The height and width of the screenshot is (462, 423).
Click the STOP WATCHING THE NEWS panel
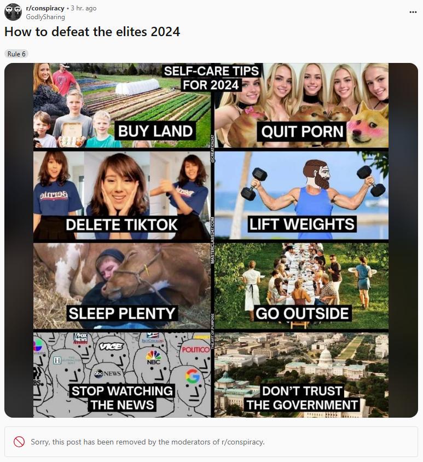[122, 375]
